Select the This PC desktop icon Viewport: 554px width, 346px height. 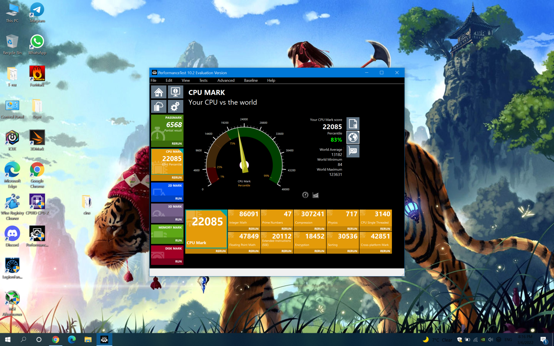(x=12, y=13)
